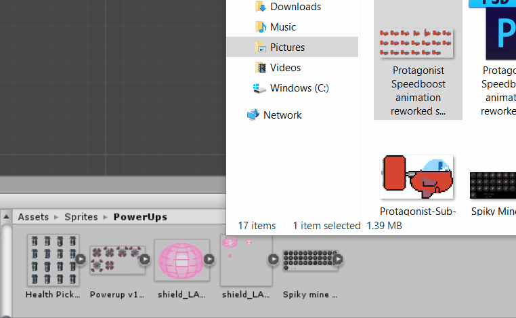The image size is (516, 318).
Task: Select the Powerup v1 sprite asset
Action: [117, 260]
